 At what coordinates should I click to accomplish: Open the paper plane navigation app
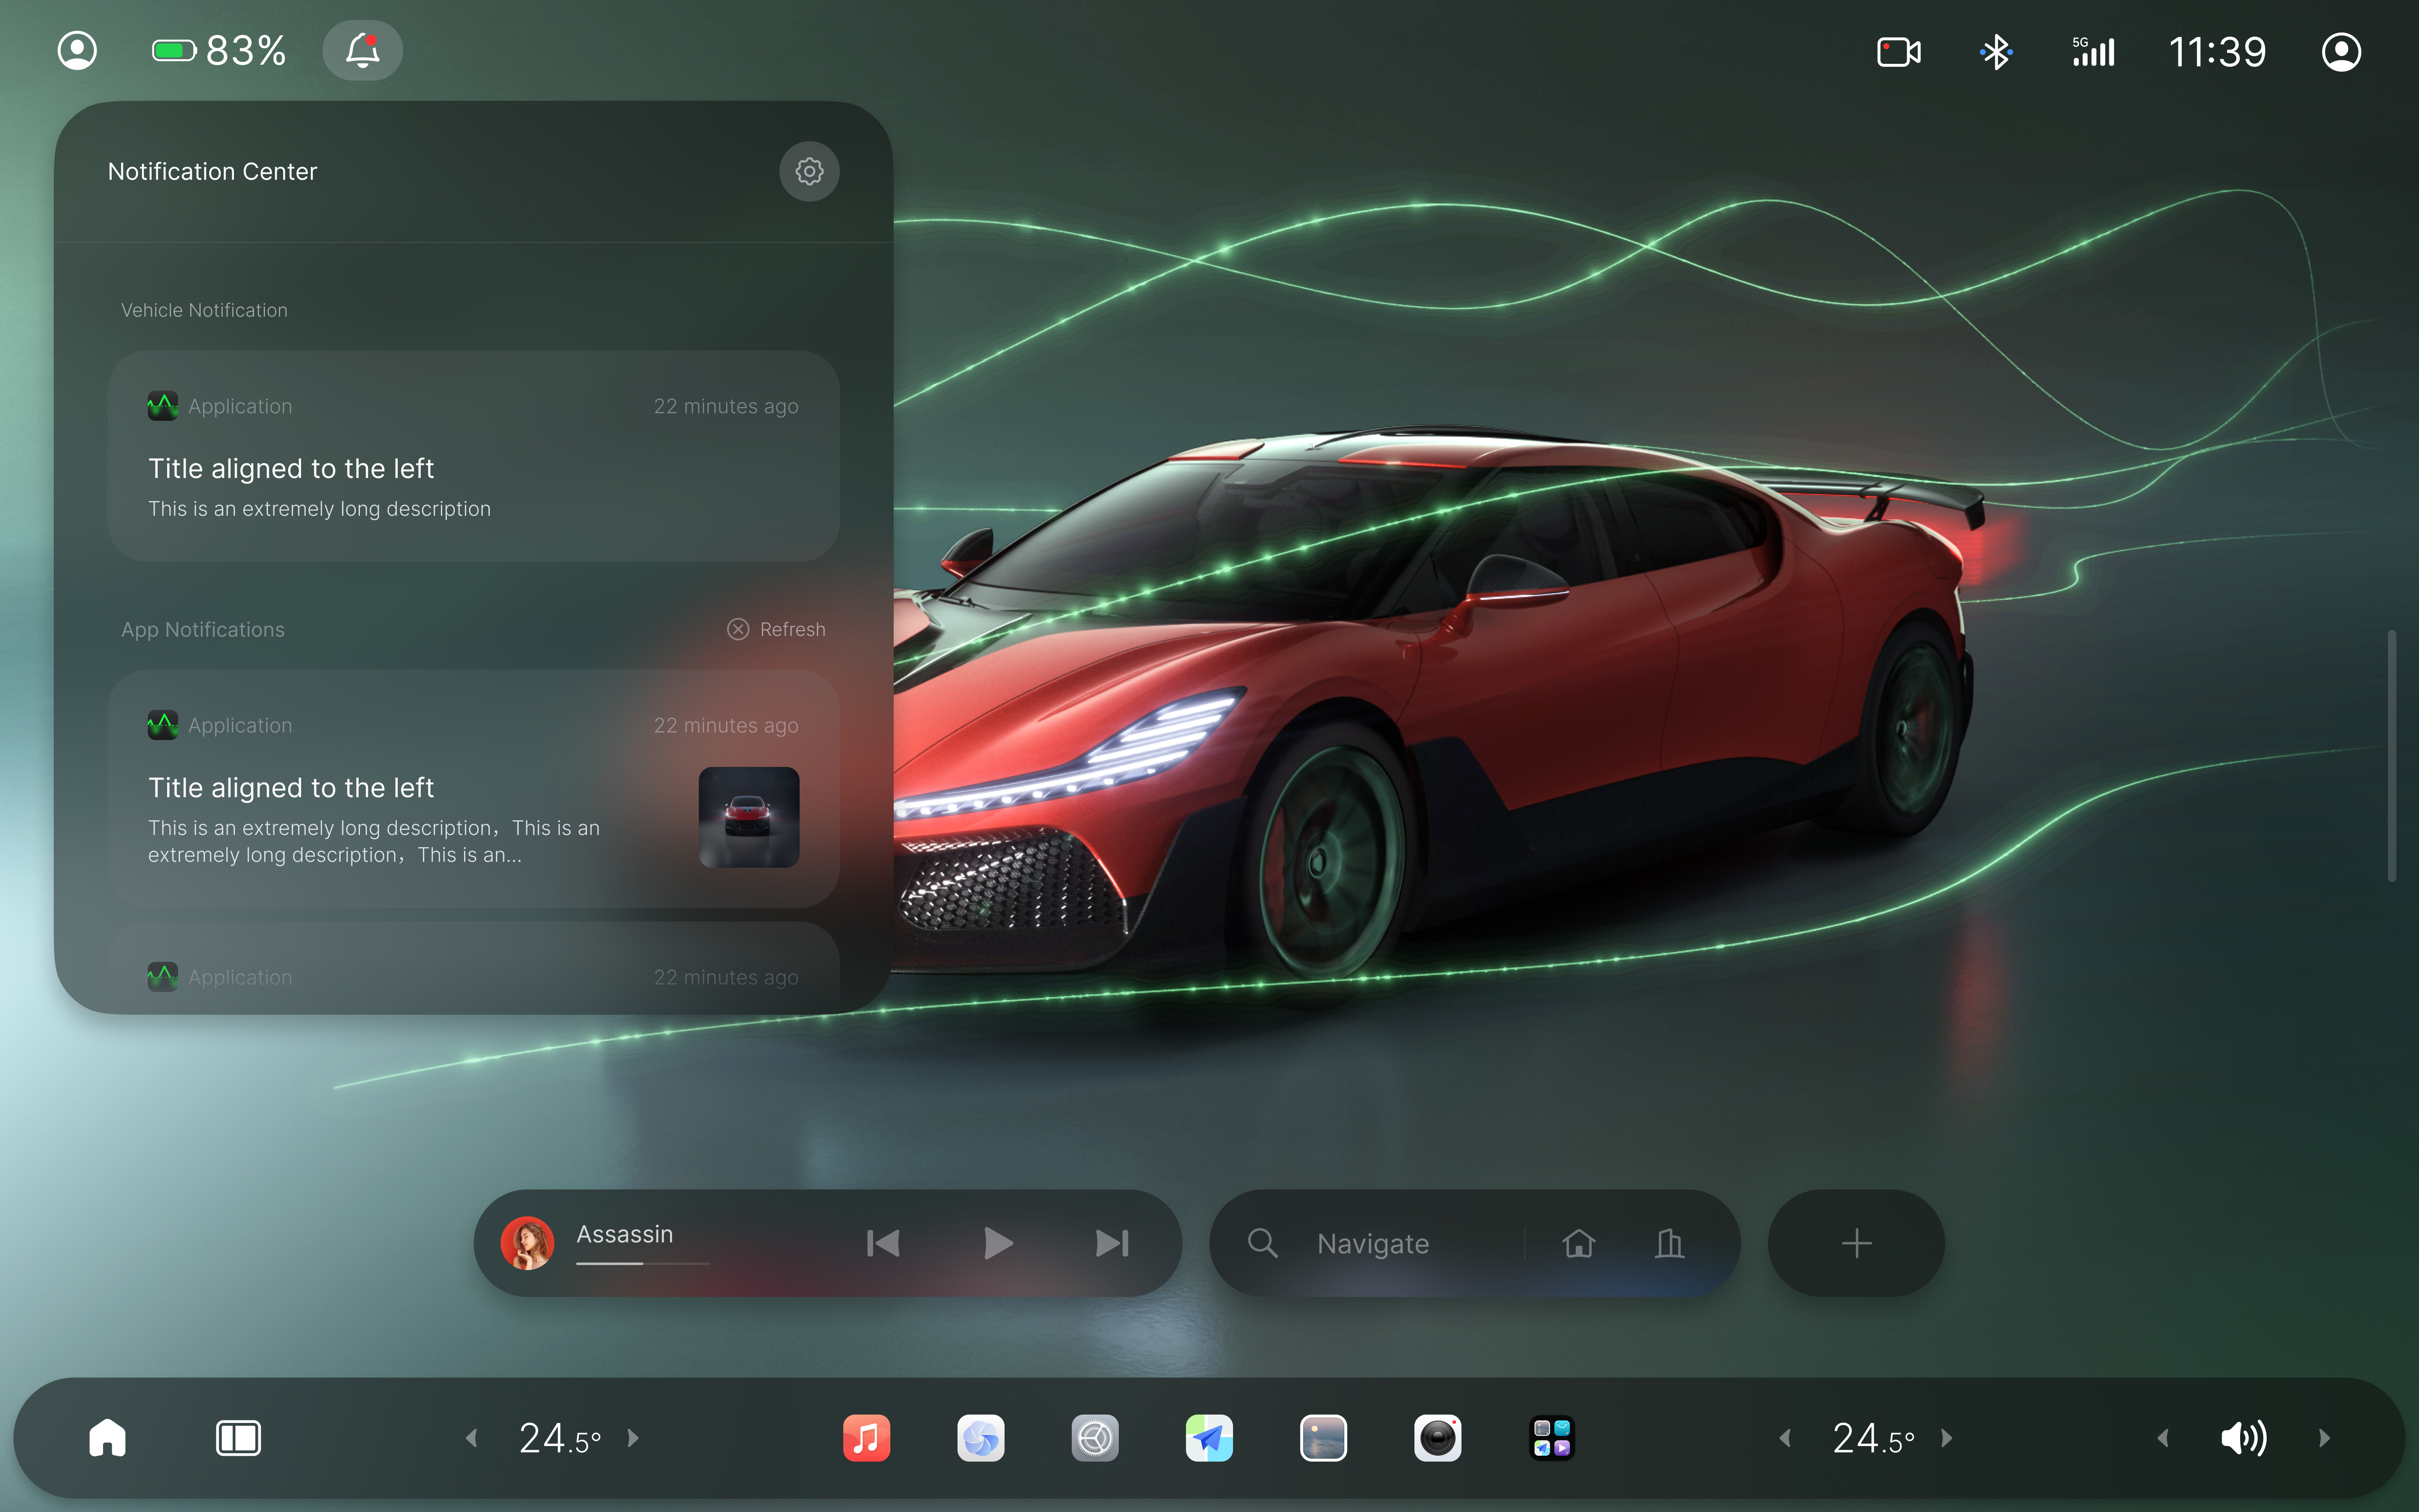tap(1209, 1438)
